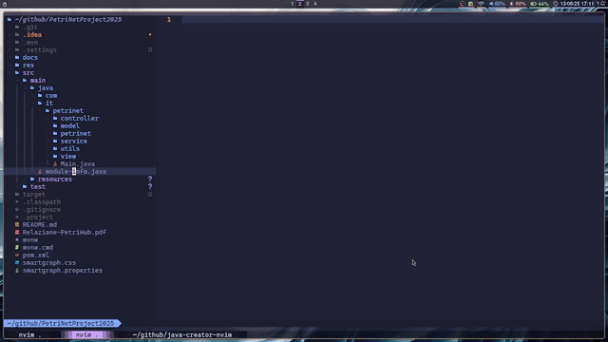Switch to first 'nvim .' terminal tab
The height and width of the screenshot is (342, 608).
coord(29,334)
